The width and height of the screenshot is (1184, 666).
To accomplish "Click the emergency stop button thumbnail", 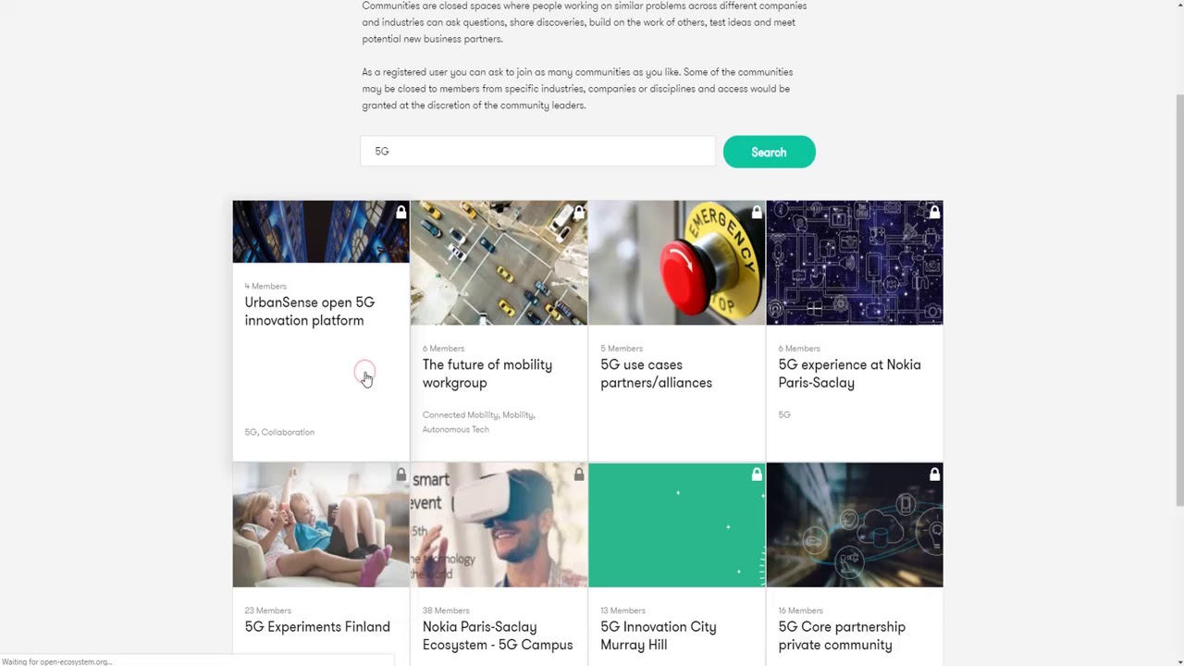I will pyautogui.click(x=676, y=264).
